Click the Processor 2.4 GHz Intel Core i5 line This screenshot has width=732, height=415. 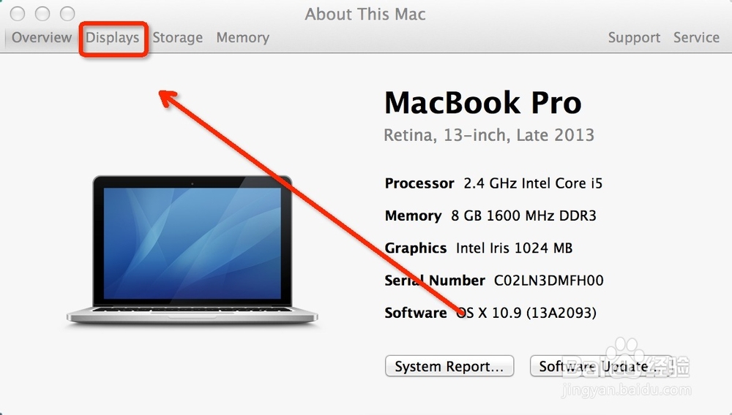(x=493, y=183)
